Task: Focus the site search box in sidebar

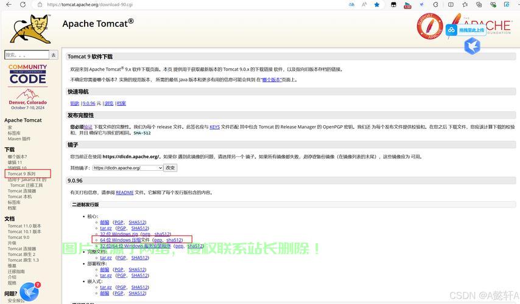Action: click(27, 55)
